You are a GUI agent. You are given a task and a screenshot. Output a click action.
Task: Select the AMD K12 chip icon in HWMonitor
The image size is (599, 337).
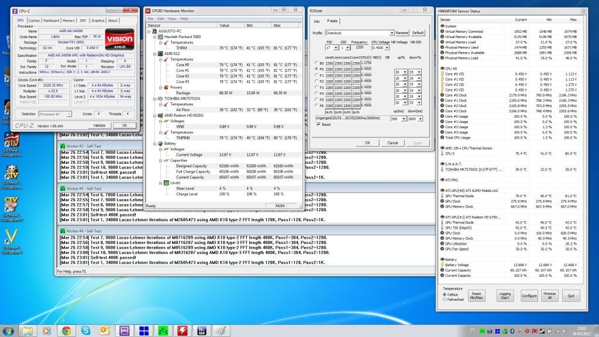160,53
